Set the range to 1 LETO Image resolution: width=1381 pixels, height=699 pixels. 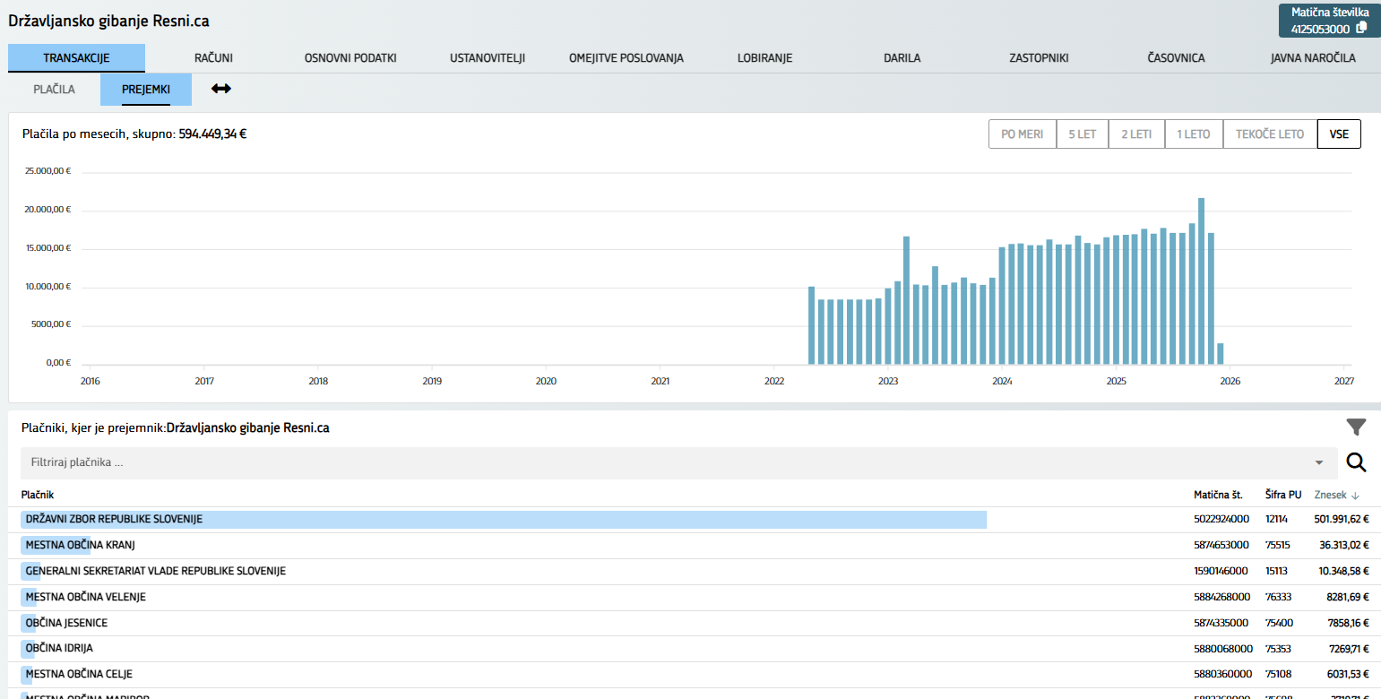pyautogui.click(x=1193, y=134)
